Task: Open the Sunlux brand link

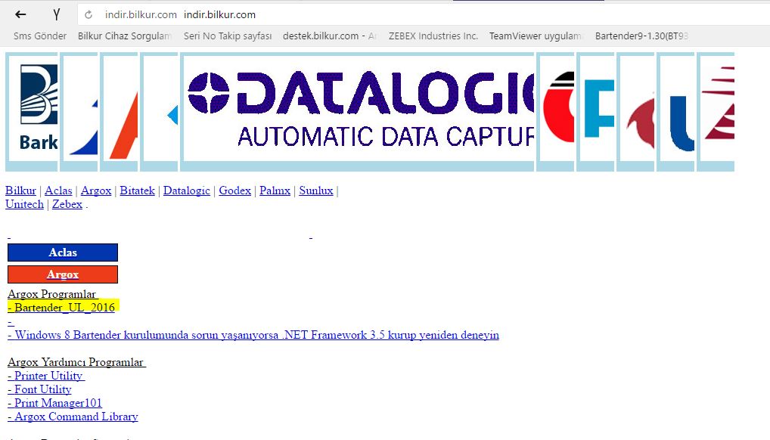Action: (x=315, y=191)
